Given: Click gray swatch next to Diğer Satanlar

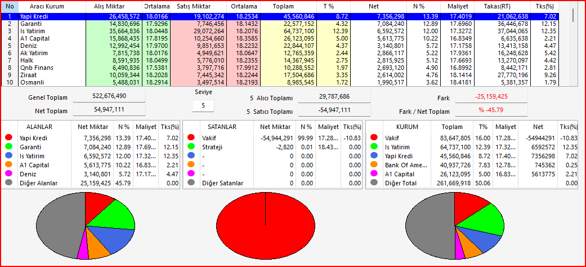Looking at the screenshot, I should (x=191, y=183).
